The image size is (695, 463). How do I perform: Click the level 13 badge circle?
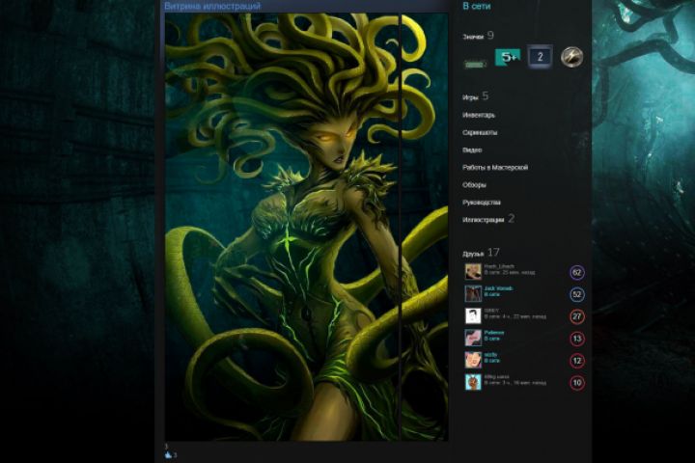click(576, 339)
